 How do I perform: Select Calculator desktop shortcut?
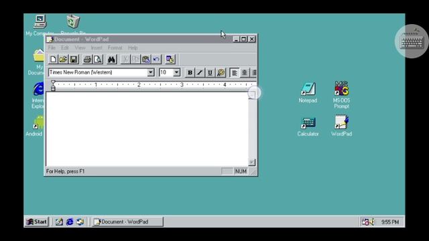pos(308,127)
